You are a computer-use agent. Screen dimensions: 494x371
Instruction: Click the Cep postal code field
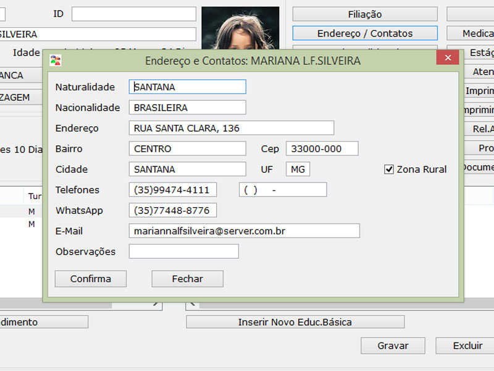point(322,149)
